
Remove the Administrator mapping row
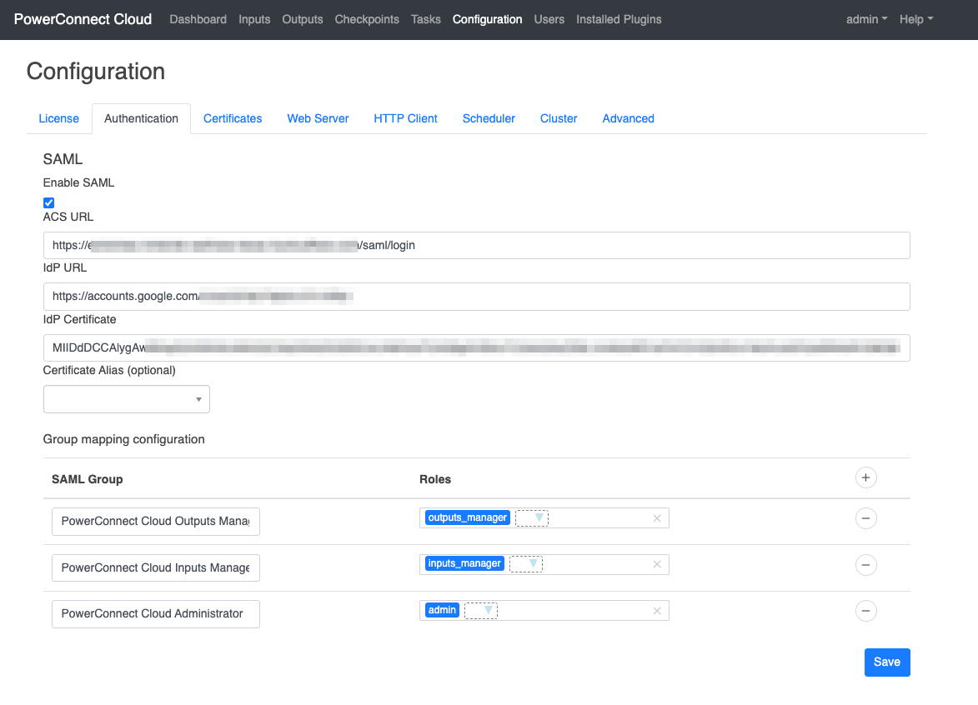[865, 611]
